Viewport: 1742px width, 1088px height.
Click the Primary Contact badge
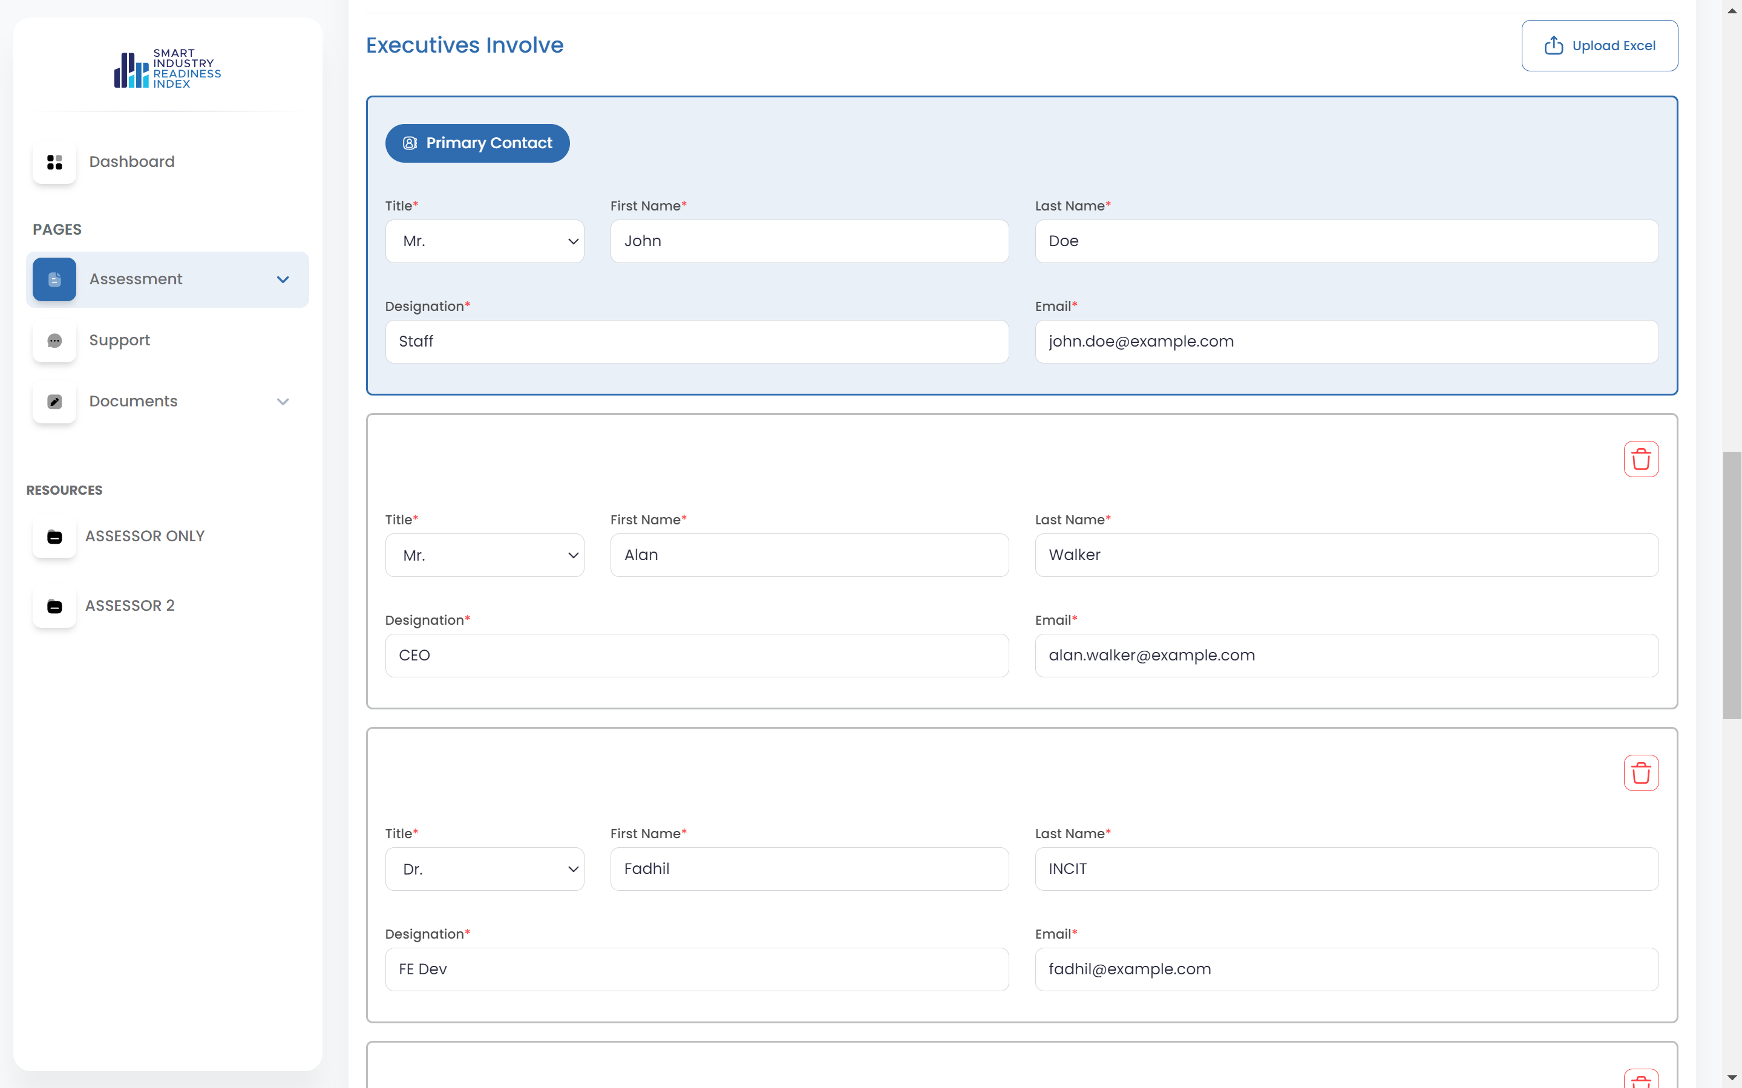[x=477, y=143]
